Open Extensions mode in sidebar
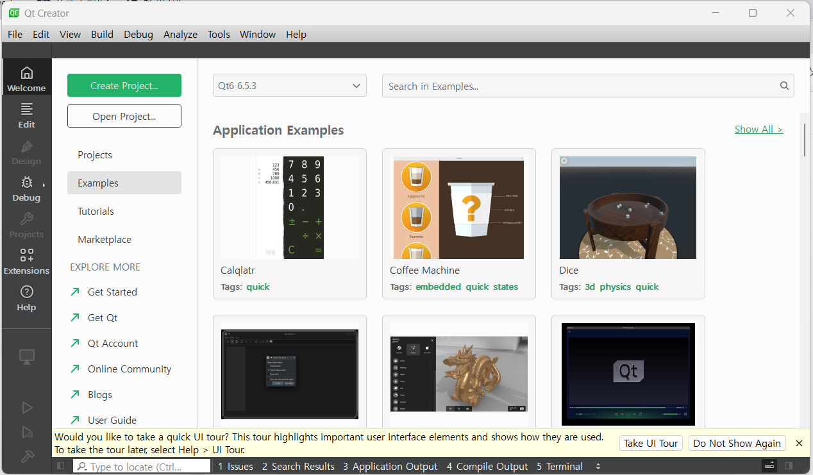Viewport: 813px width, 475px height. point(26,260)
